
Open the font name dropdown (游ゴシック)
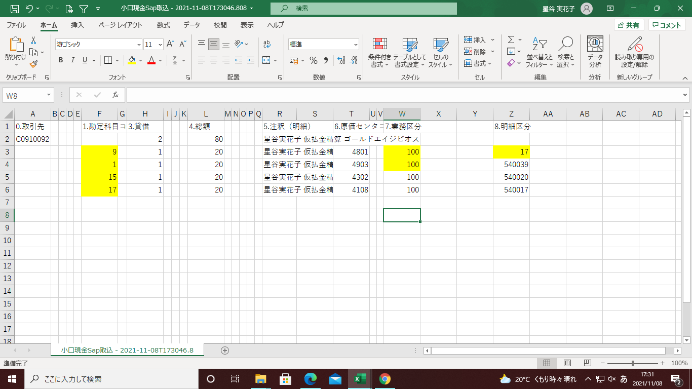click(138, 45)
